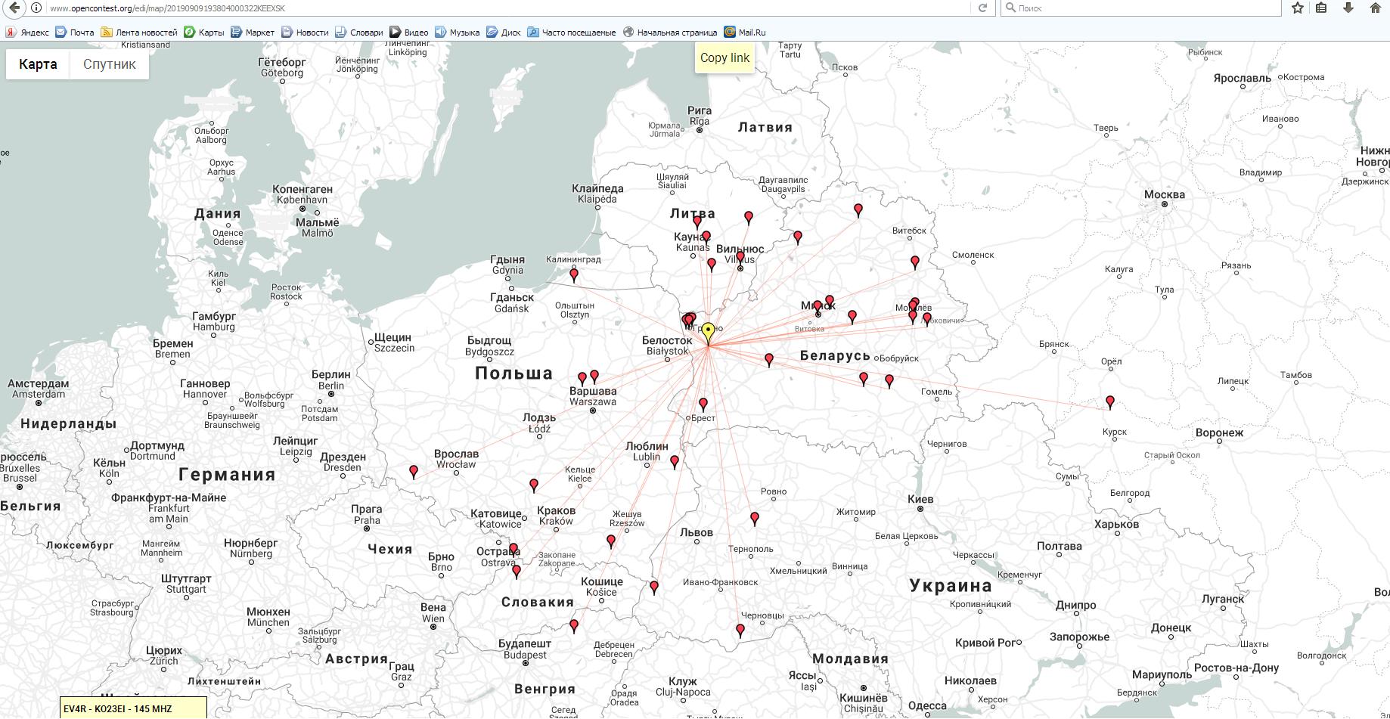Screen dimensions: 1390x719
Task: Select the red marker between Витебск and Могилёв
Action: coord(914,262)
